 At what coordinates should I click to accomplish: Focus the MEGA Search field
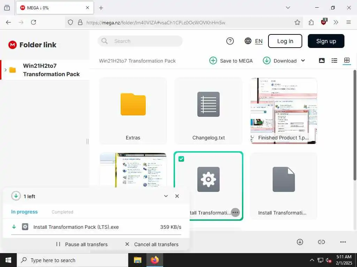(140, 41)
